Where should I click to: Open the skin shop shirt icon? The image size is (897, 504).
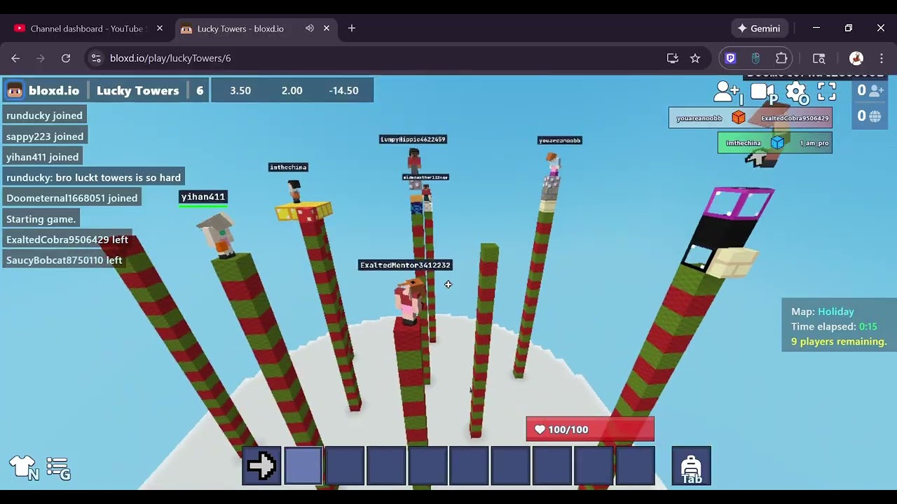pos(23,467)
